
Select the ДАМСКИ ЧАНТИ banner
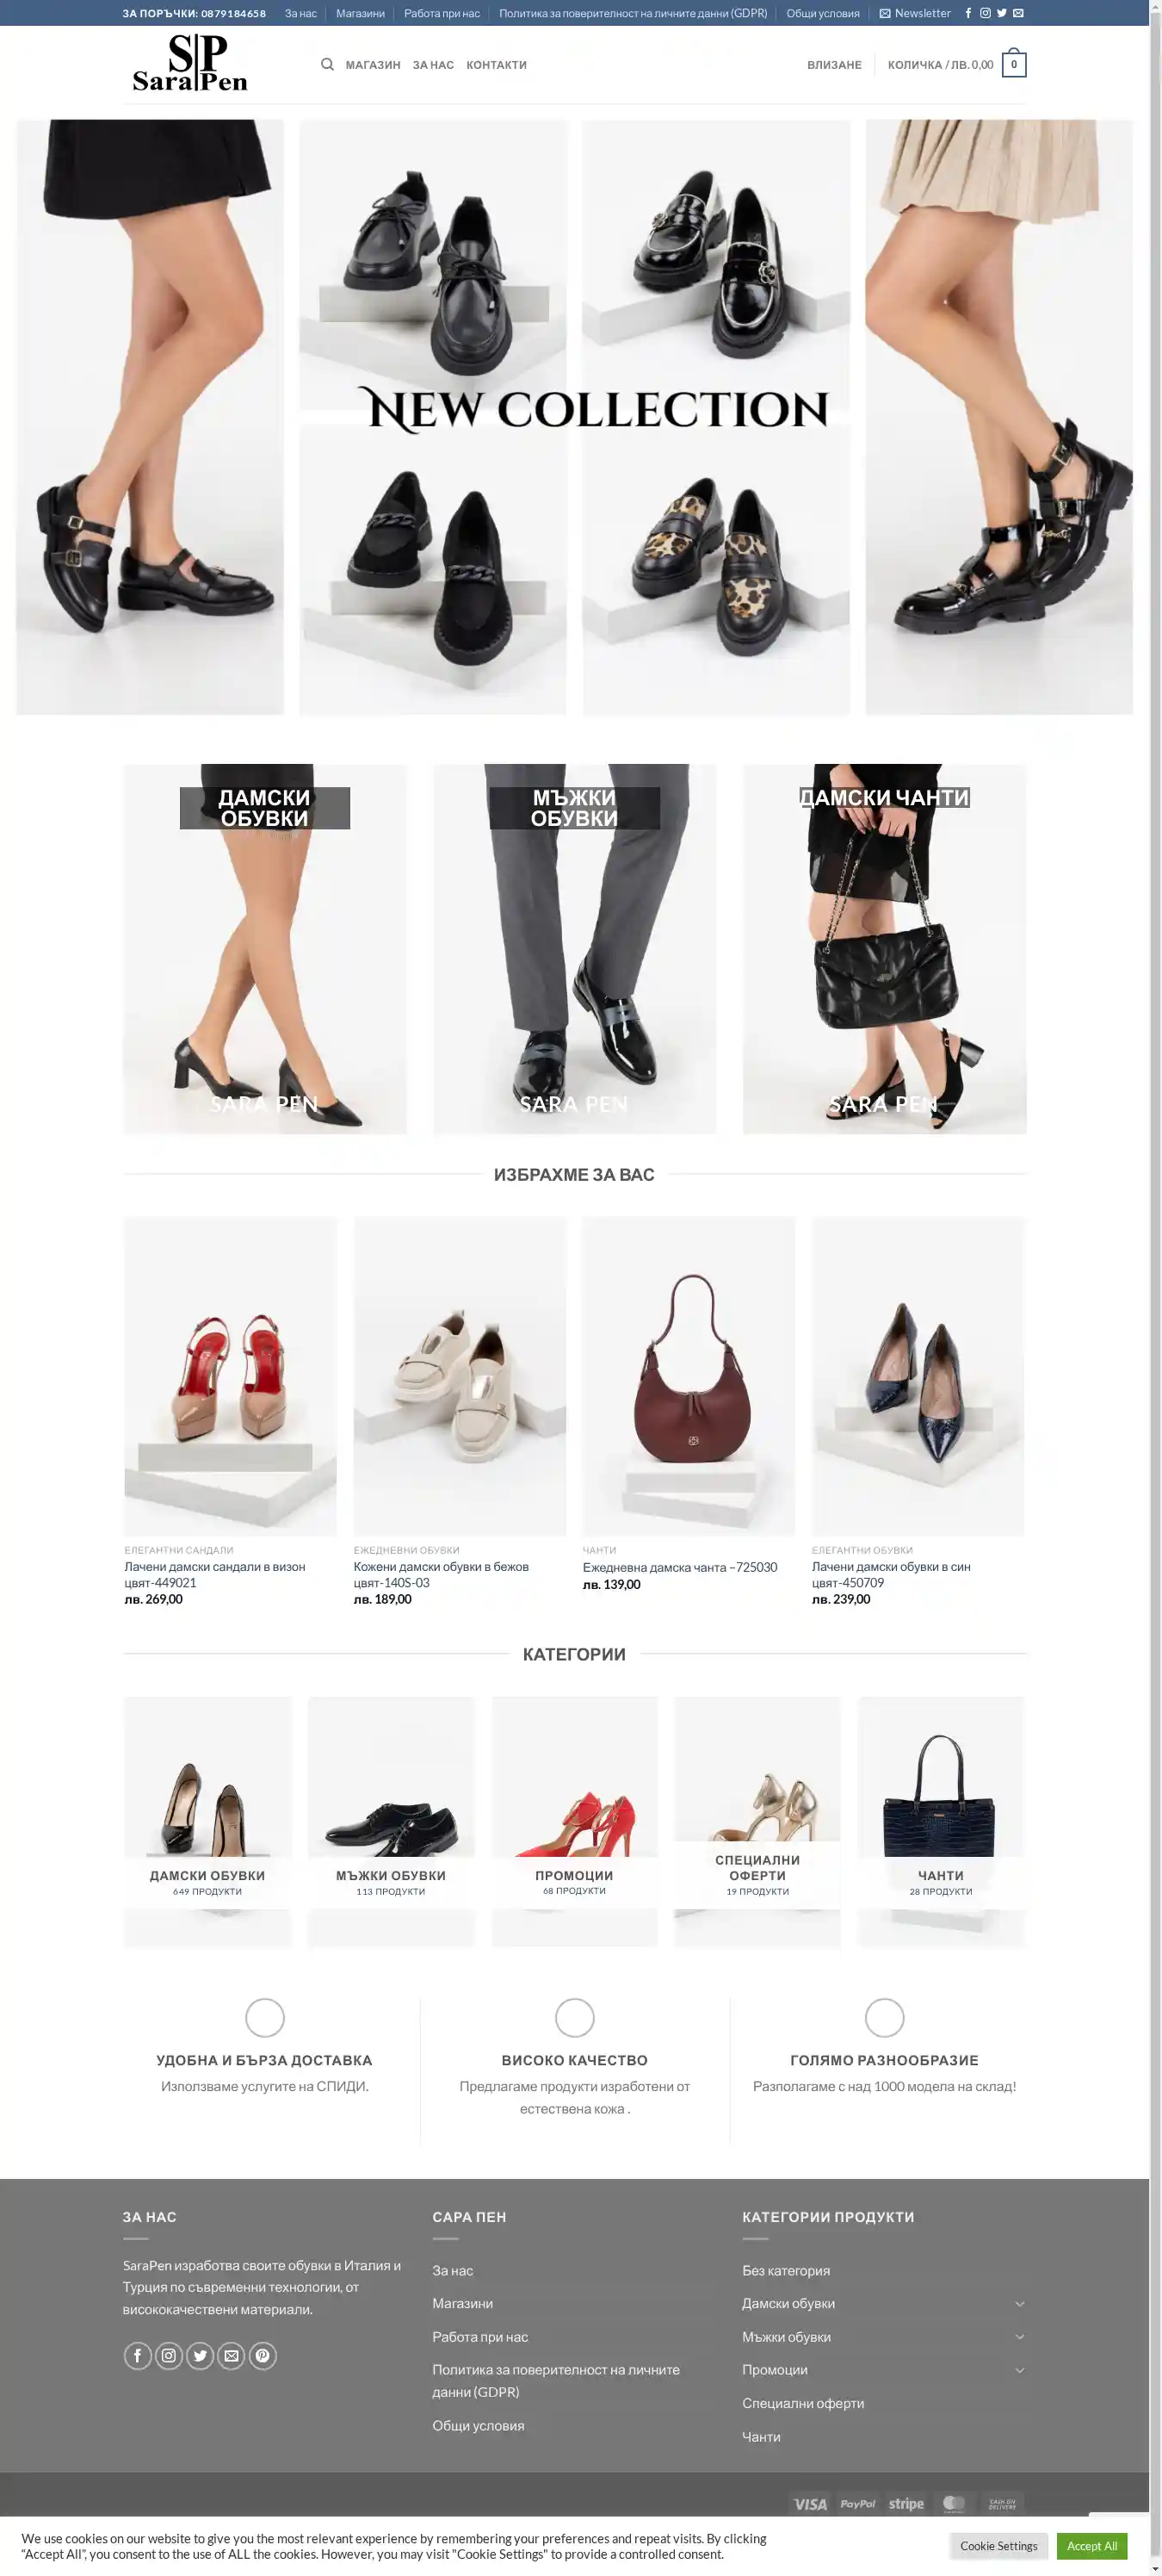click(884, 948)
